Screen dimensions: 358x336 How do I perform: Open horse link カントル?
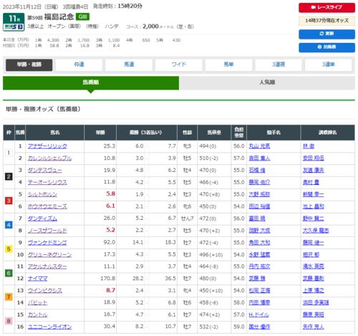tap(37, 315)
